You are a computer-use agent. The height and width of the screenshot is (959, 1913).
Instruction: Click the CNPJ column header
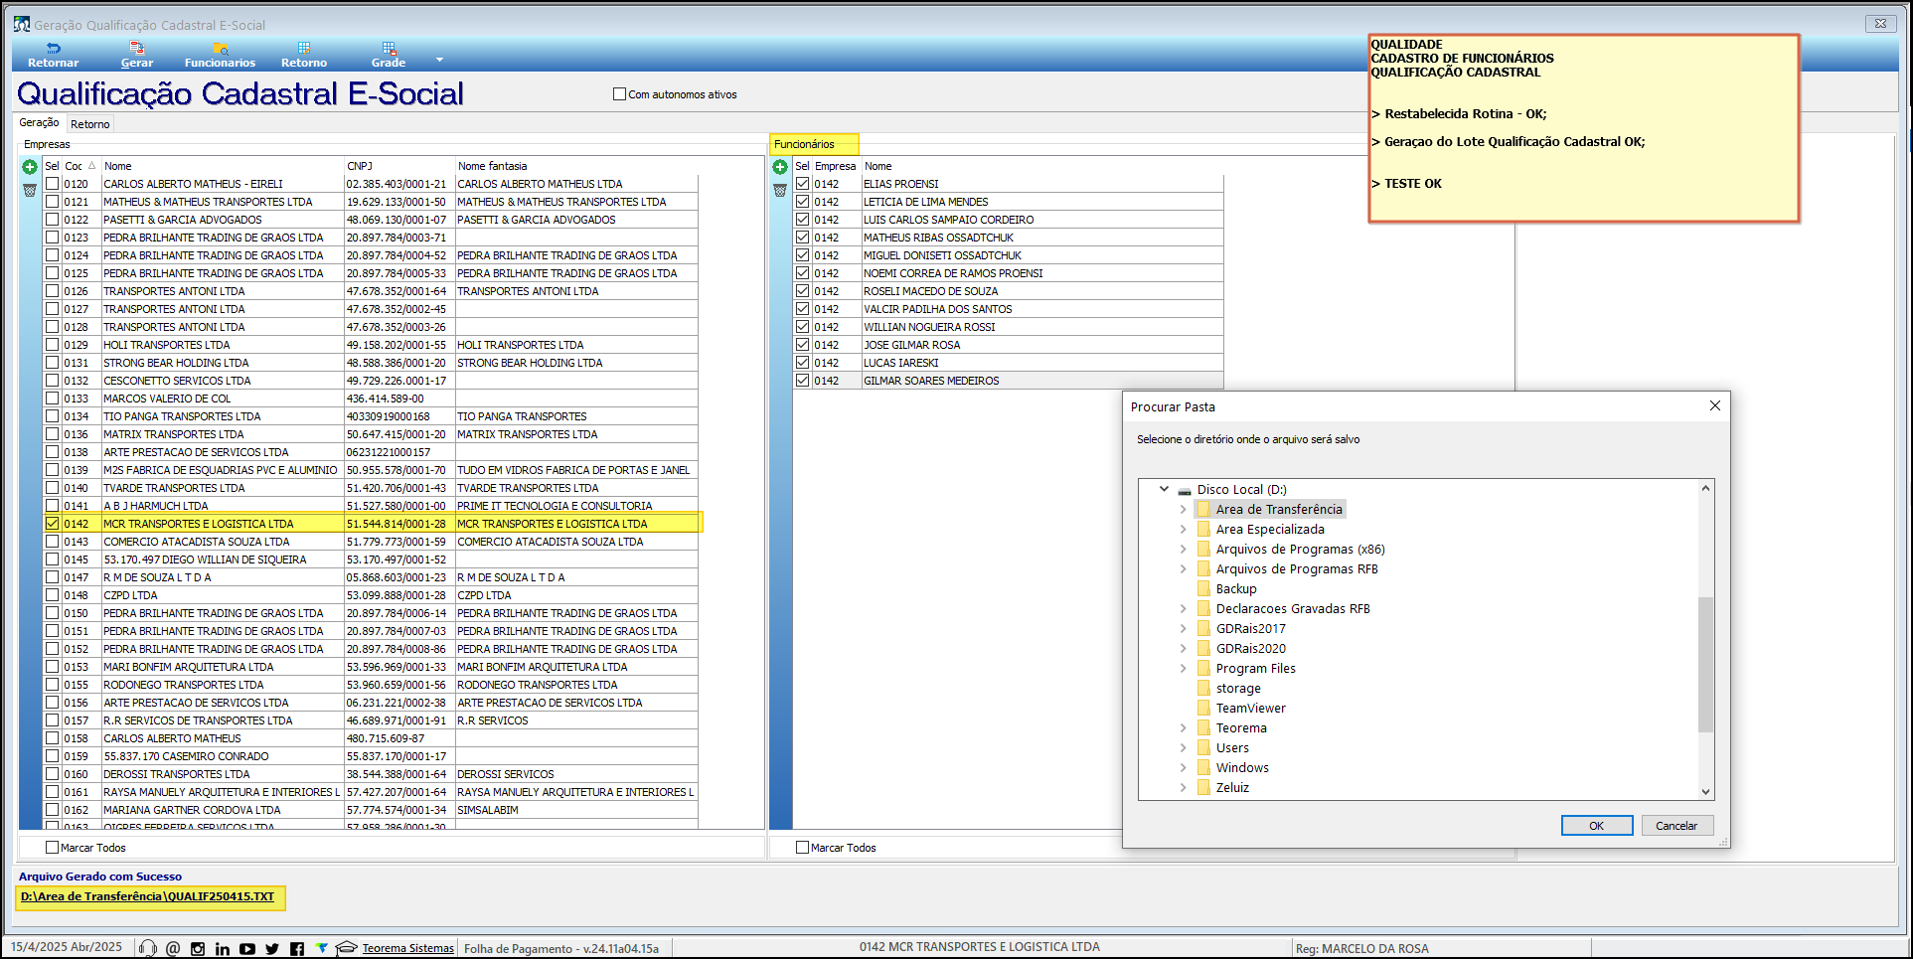[399, 166]
